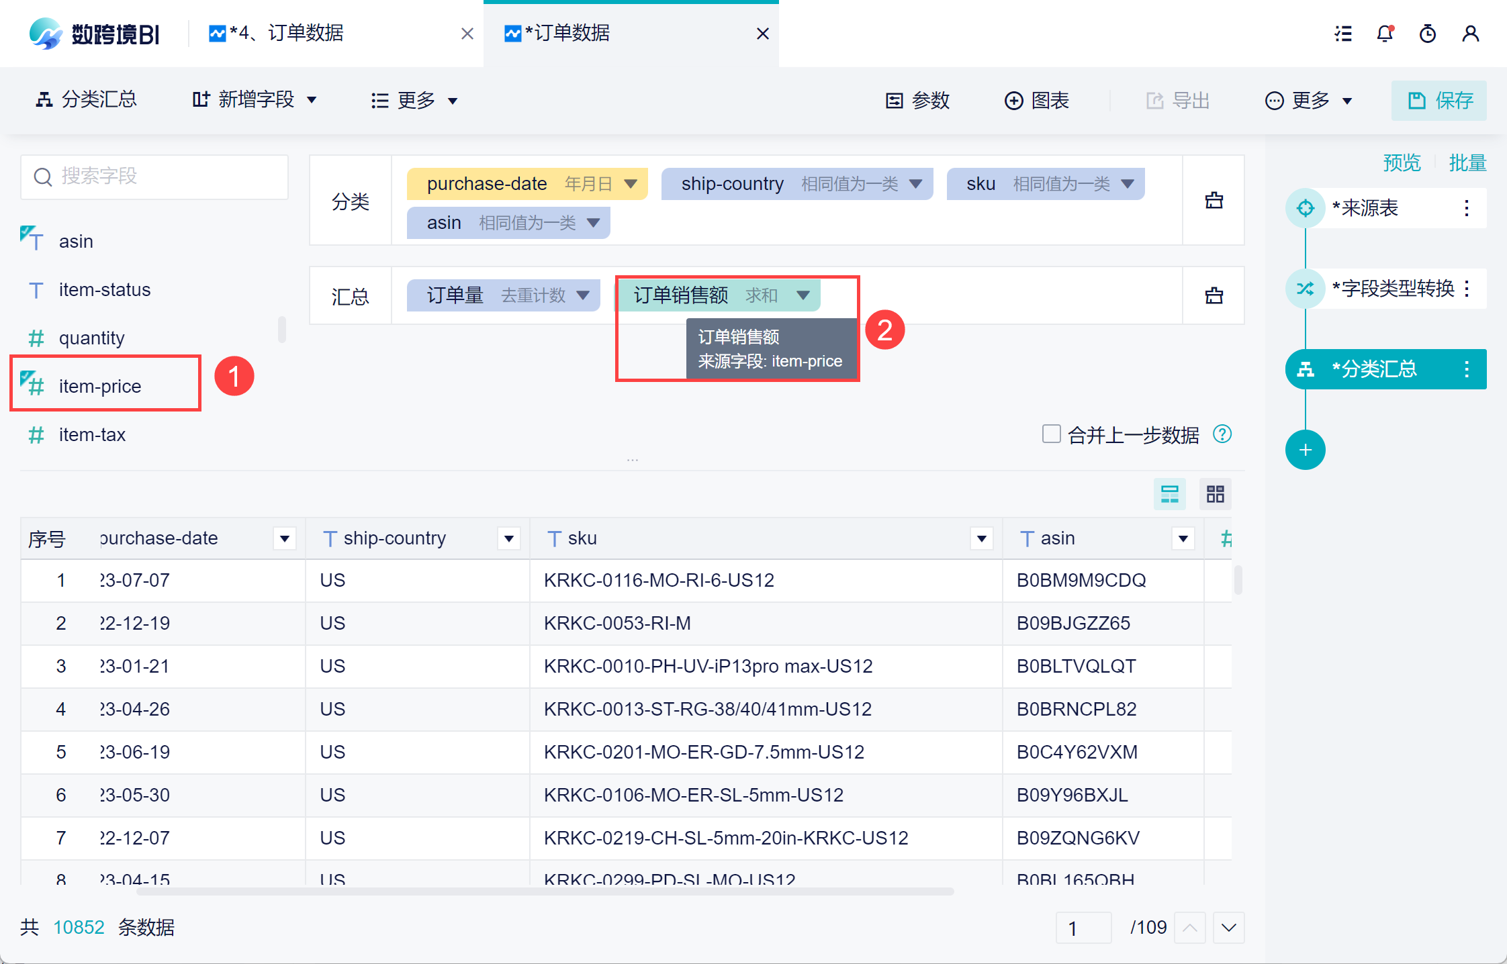
Task: Open the user profile icon
Action: point(1471,34)
